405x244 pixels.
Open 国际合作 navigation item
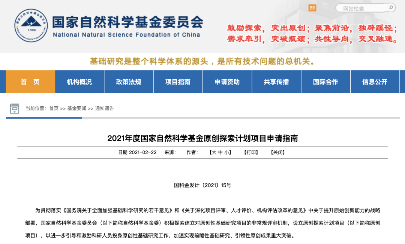326,82
